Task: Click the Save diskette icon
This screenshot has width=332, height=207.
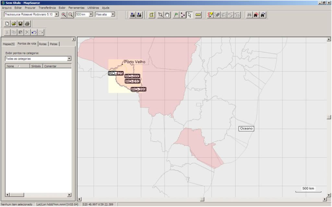Action: click(x=20, y=24)
